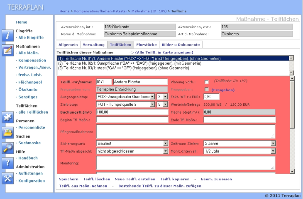The width and height of the screenshot is (303, 199).
Task: Click the (Freigeben) link
Action: [223, 90]
